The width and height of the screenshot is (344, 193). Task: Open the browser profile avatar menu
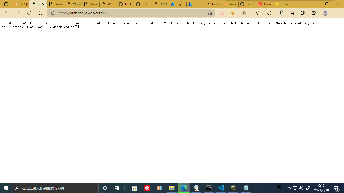pos(325,13)
